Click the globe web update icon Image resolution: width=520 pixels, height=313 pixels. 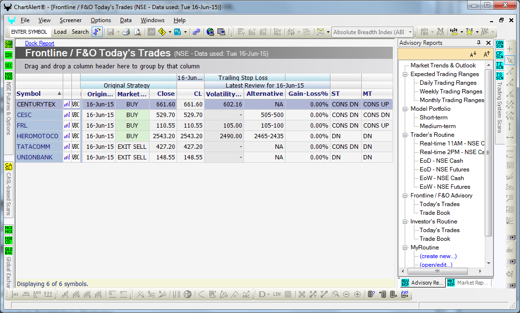(210, 32)
